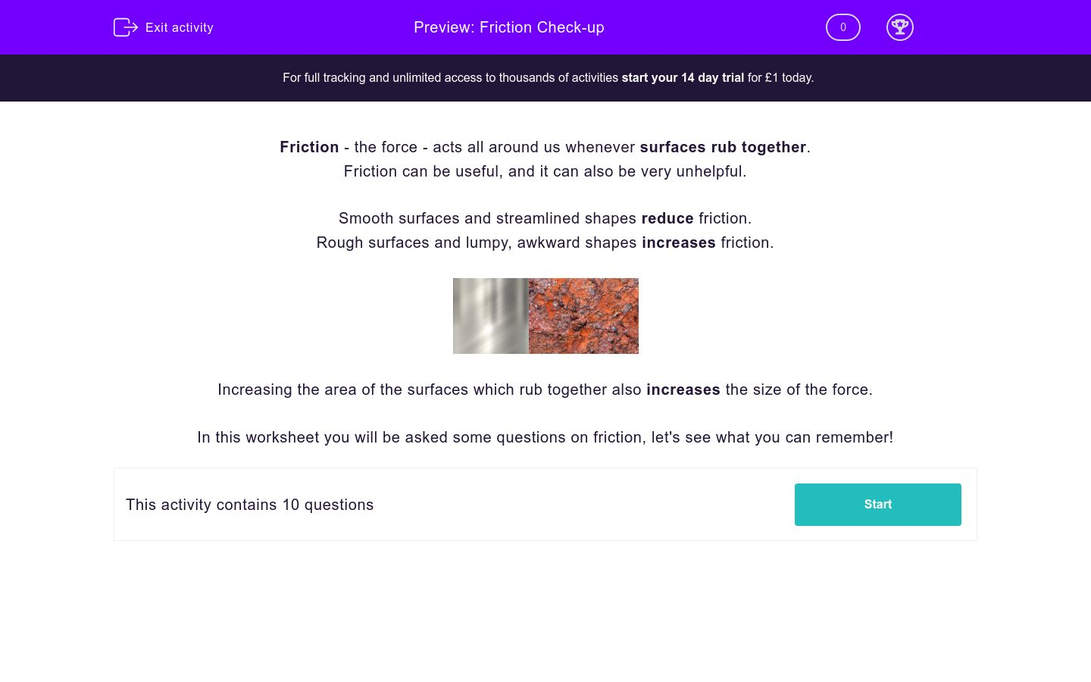Image resolution: width=1091 pixels, height=682 pixels.
Task: Click the score counter circle showing 0
Action: (x=842, y=27)
